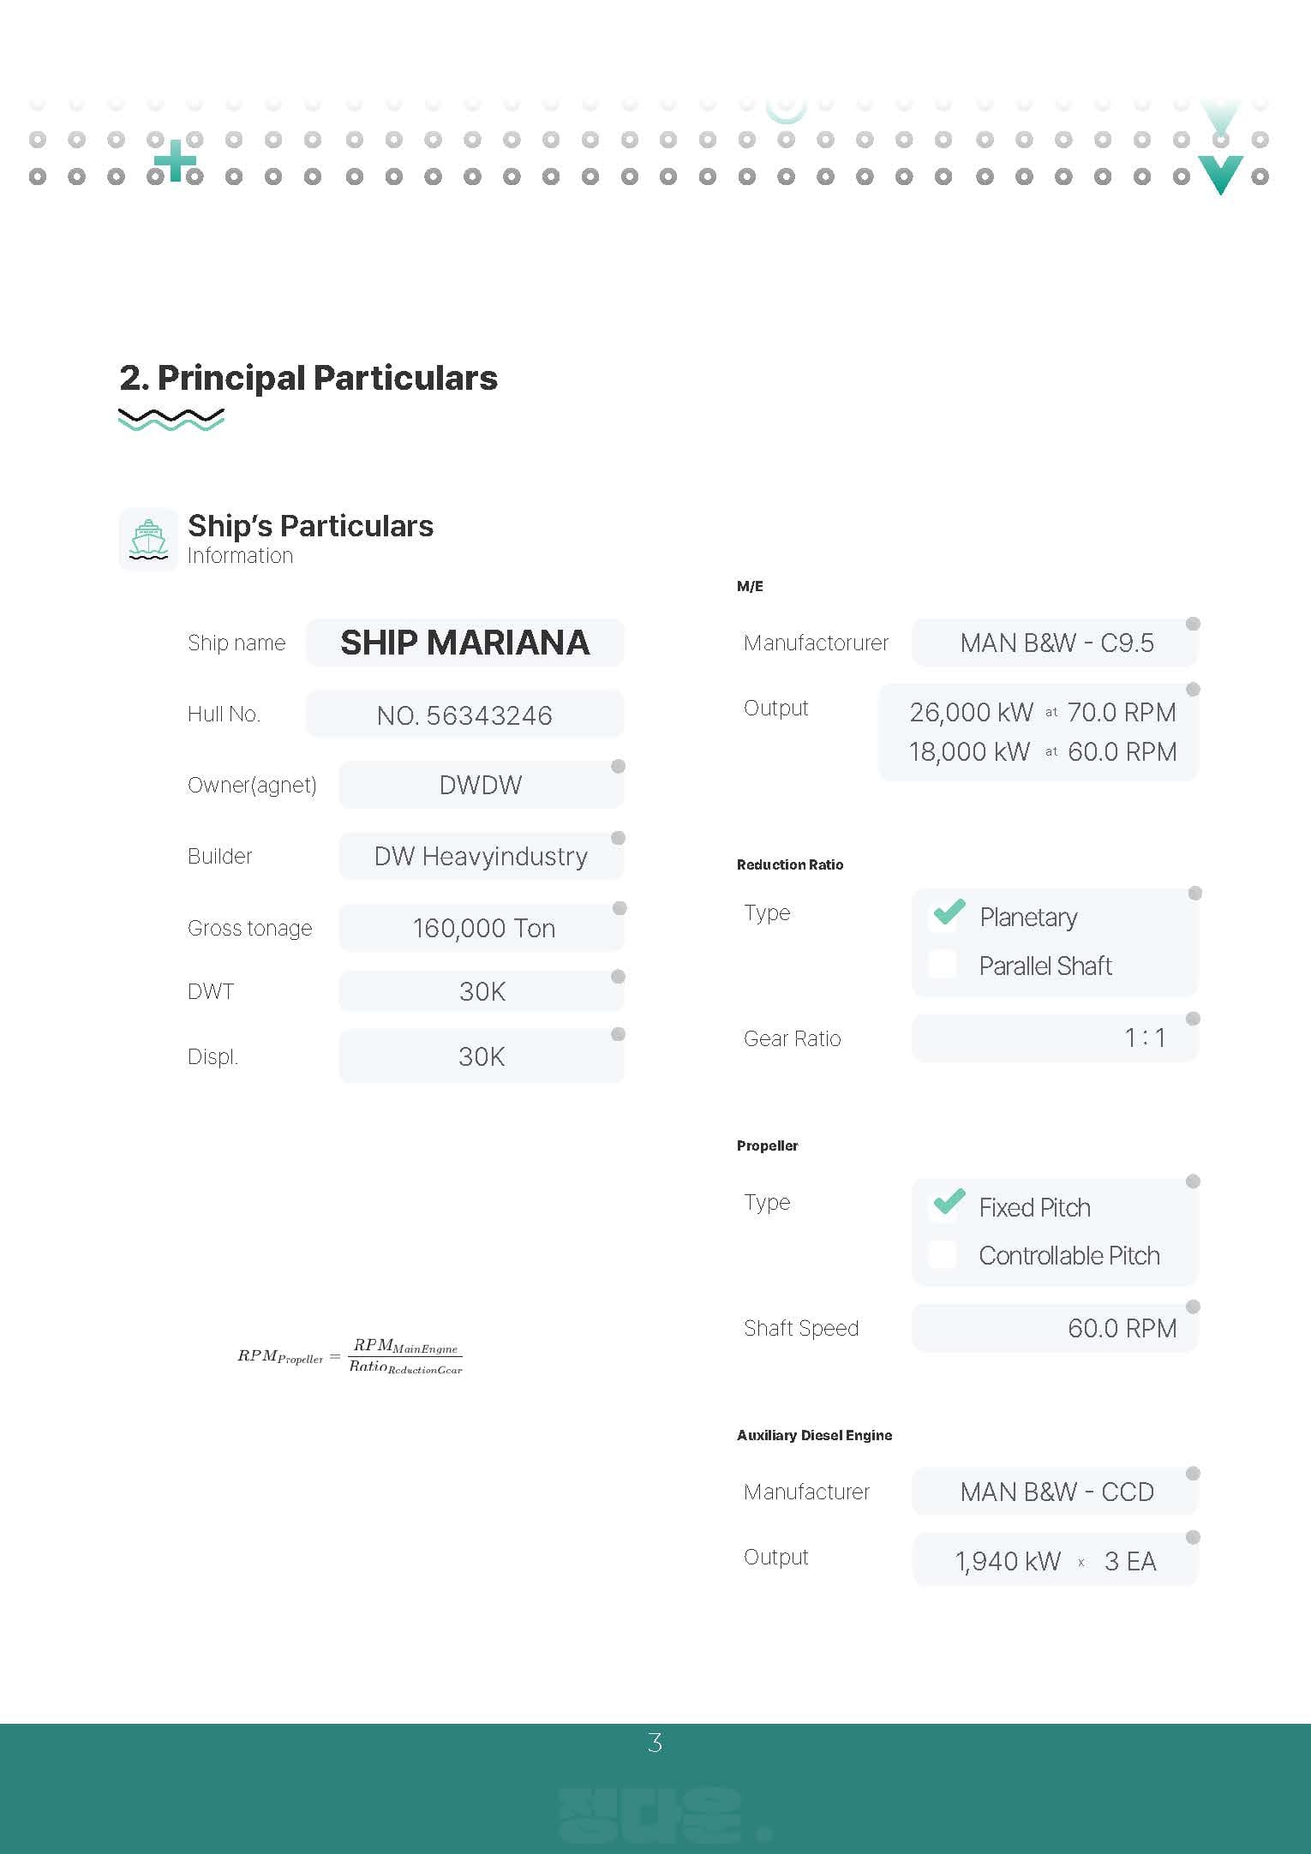Click the gray dot on Gear Ratio field
The height and width of the screenshot is (1854, 1311).
[1193, 1019]
